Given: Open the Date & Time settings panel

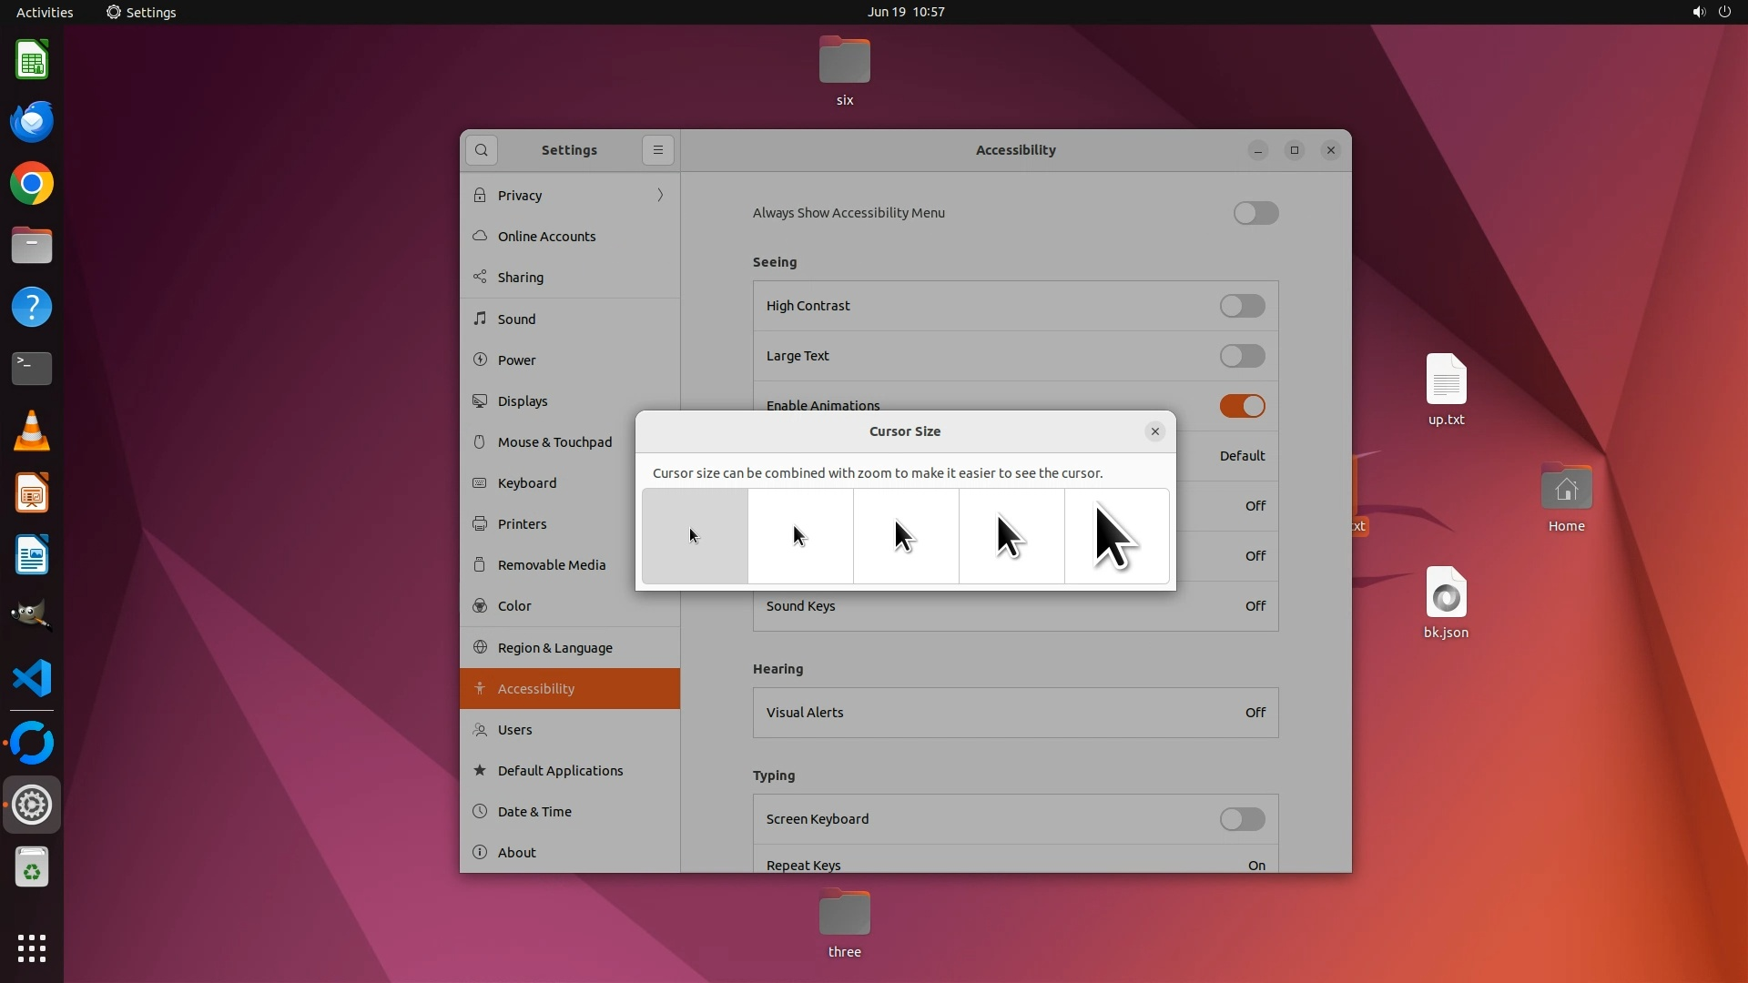Looking at the screenshot, I should click(534, 812).
